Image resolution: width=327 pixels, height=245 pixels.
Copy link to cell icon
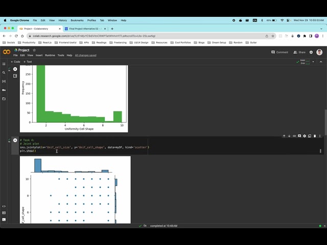coord(294,136)
